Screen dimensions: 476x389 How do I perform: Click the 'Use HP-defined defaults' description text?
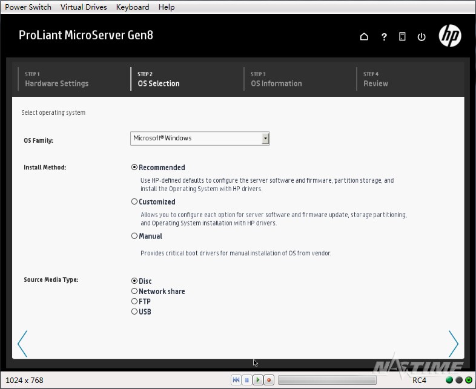(x=267, y=185)
